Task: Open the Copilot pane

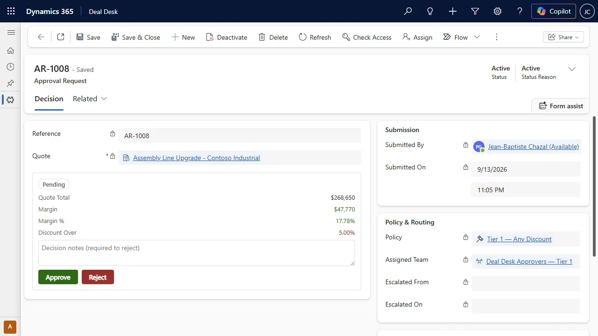Action: [x=554, y=11]
